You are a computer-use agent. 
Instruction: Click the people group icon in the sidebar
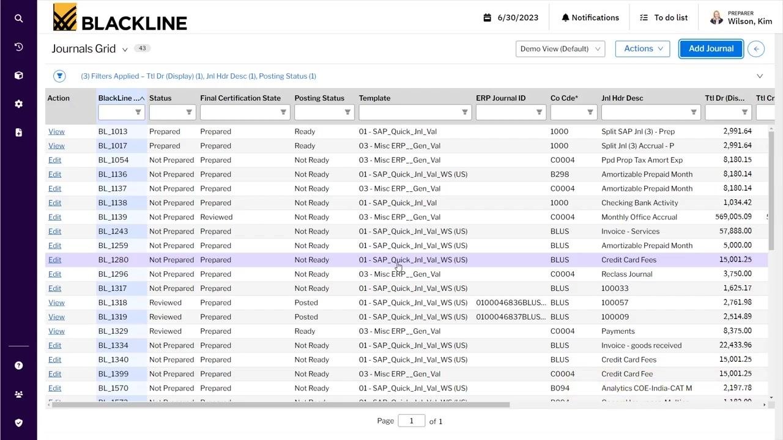tap(18, 394)
